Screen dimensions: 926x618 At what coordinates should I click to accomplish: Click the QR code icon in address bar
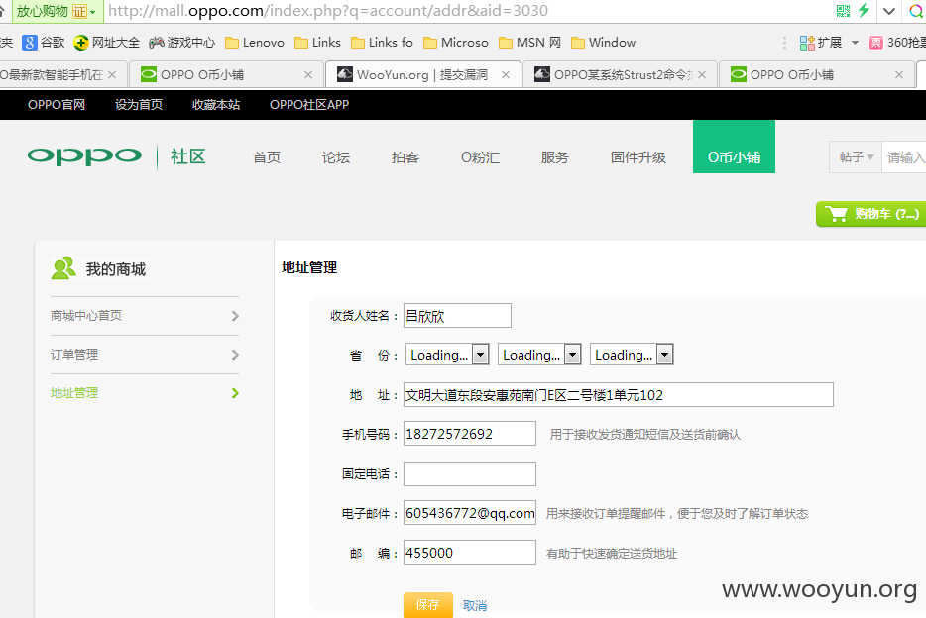point(843,11)
